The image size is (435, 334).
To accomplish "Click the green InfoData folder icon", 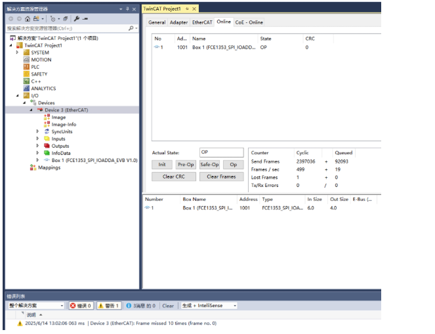I will [47, 153].
